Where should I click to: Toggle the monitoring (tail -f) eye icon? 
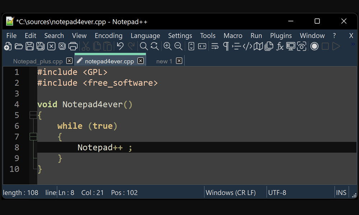[302, 46]
